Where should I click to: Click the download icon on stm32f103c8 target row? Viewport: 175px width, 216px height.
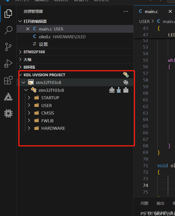[119, 90]
